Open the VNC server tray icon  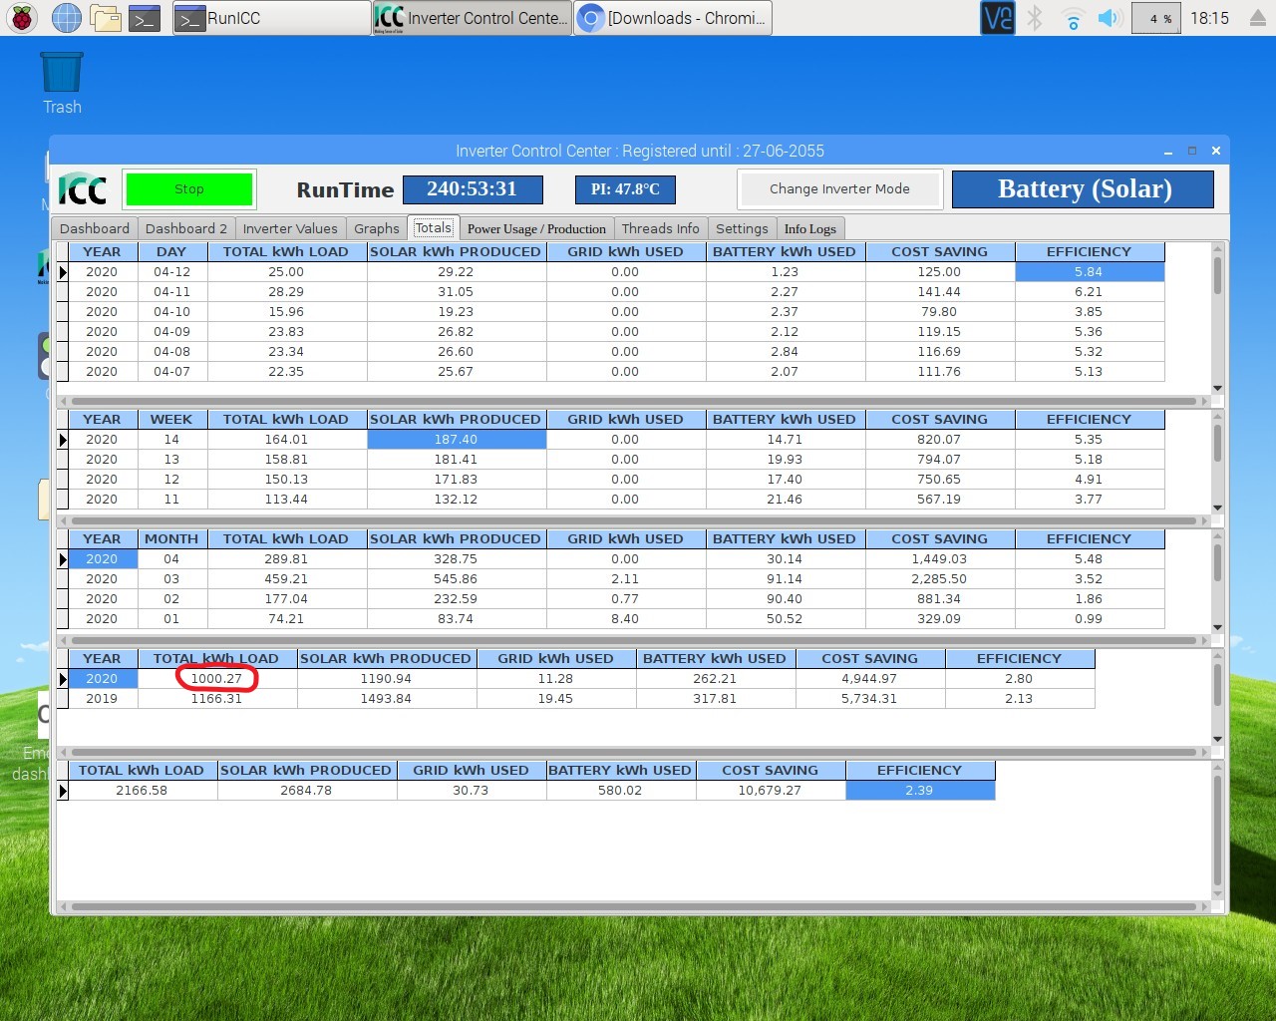(x=997, y=18)
